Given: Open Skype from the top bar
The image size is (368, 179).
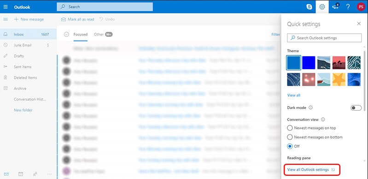Looking at the screenshot, I should point(310,7).
